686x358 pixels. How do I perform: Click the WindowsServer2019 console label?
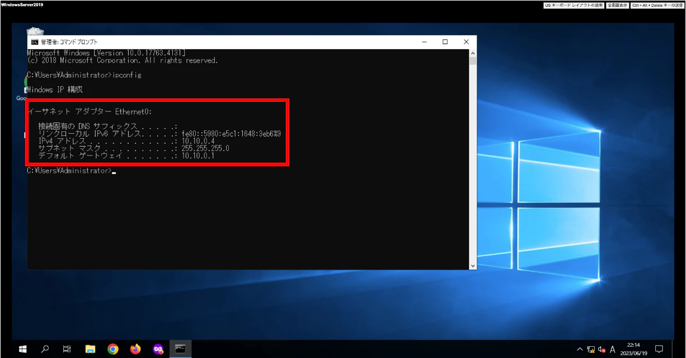coord(22,4)
